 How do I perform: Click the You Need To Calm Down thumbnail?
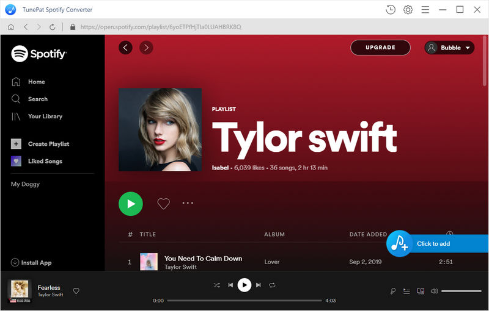pyautogui.click(x=149, y=262)
